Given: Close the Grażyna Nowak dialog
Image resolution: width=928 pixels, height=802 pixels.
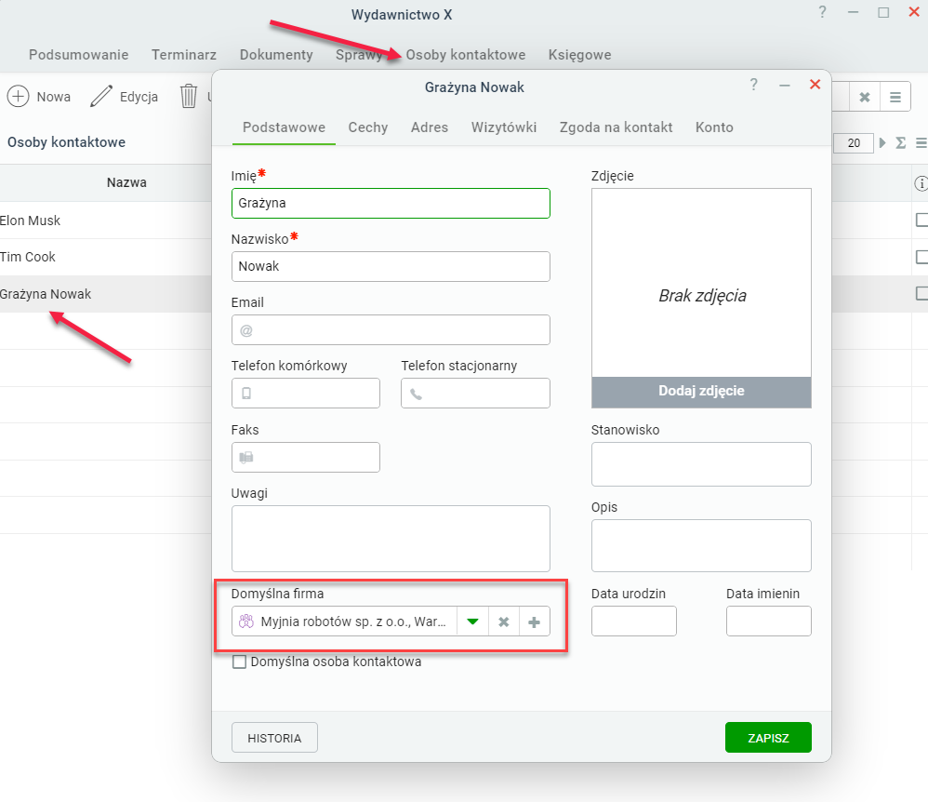Looking at the screenshot, I should click(815, 85).
